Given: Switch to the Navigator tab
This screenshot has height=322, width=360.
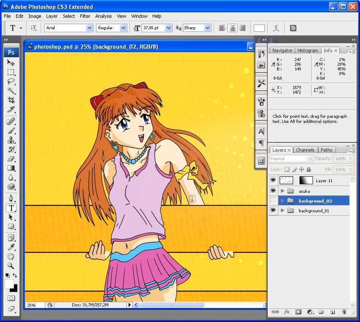Looking at the screenshot, I should tap(282, 50).
